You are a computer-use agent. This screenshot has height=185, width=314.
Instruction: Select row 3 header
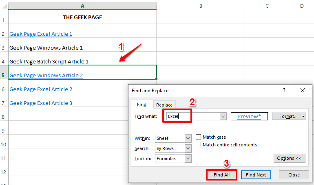pos(3,48)
